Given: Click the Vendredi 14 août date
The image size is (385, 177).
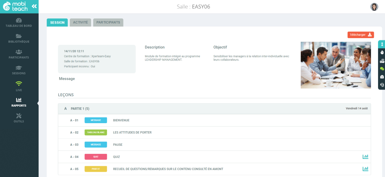Looking at the screenshot, I should point(357,108).
